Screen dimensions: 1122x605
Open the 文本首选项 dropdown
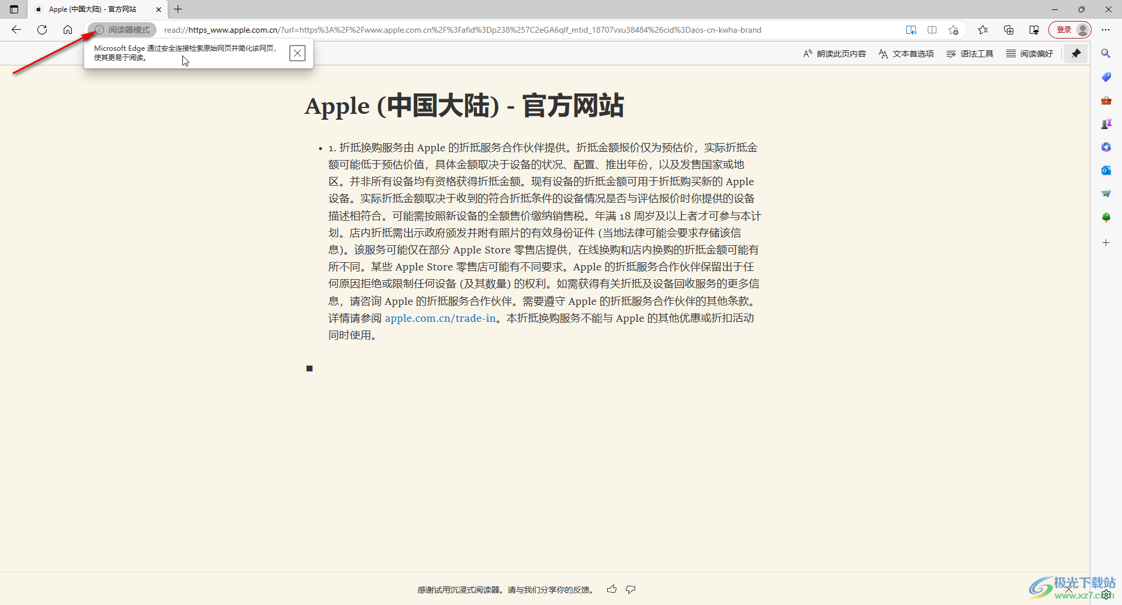906,54
